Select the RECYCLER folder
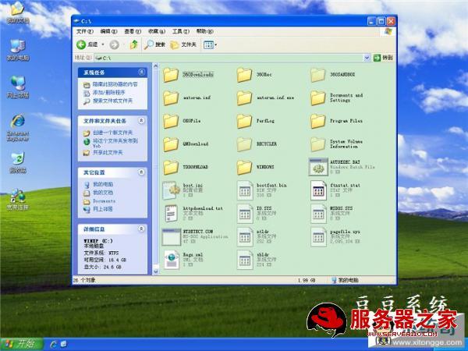 (x=257, y=144)
